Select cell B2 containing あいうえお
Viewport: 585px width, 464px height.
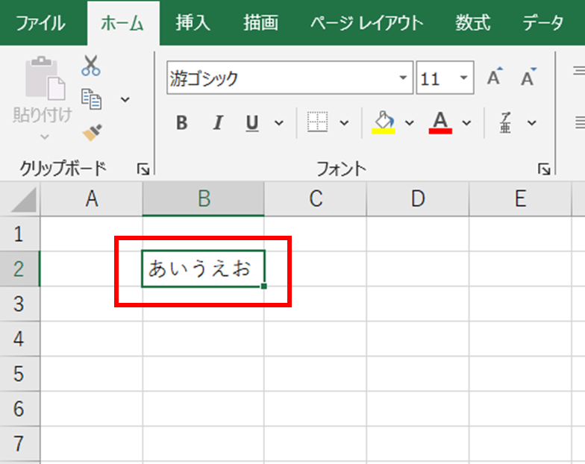pyautogui.click(x=203, y=269)
